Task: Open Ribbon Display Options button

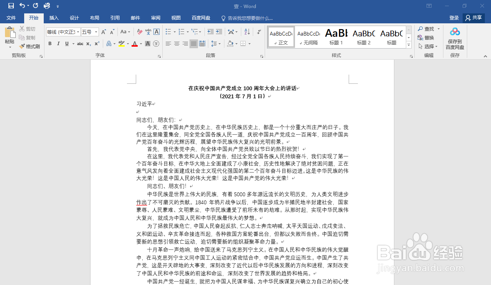Action: click(429, 6)
